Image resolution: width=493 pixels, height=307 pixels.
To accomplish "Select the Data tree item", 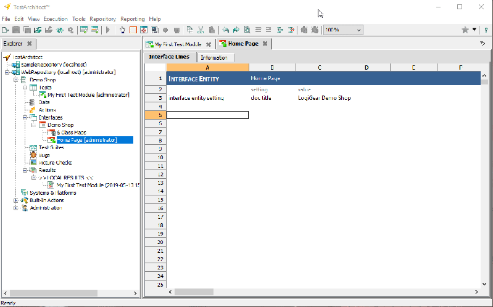I will click(44, 102).
